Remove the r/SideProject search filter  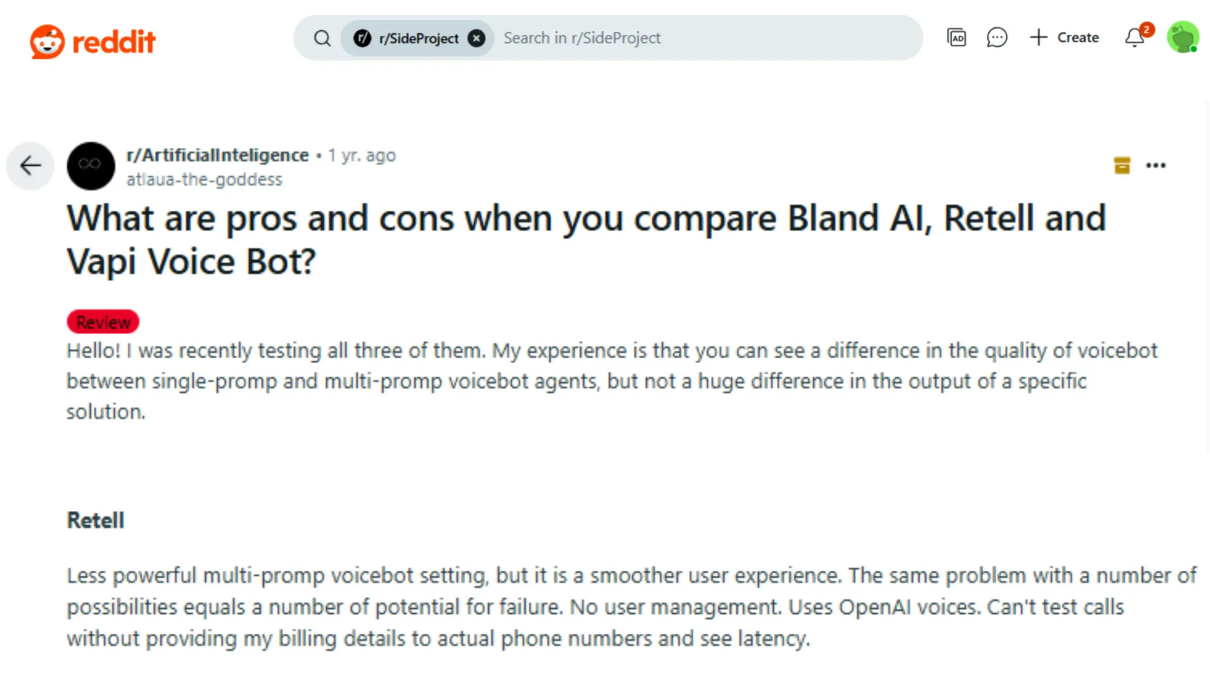pos(477,38)
